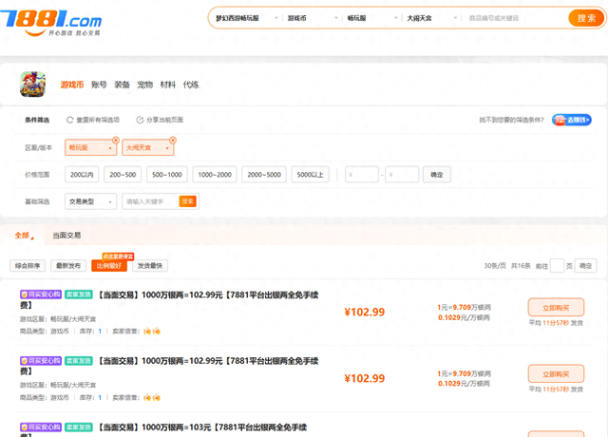Switch to the 账号 category tab

pyautogui.click(x=99, y=85)
